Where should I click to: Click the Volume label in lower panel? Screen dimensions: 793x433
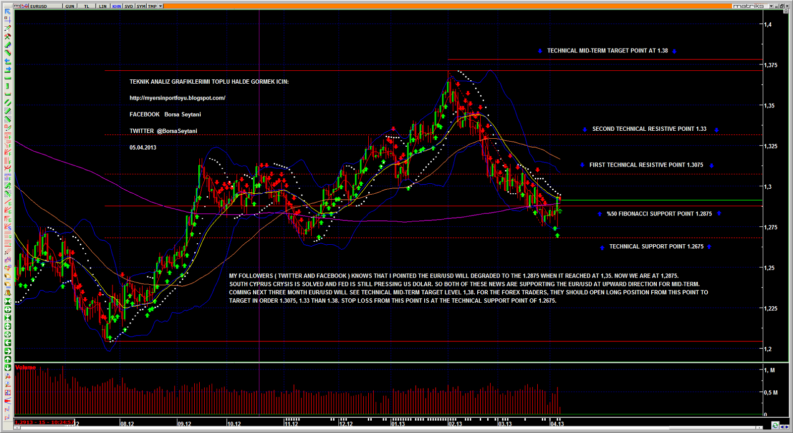coord(25,368)
